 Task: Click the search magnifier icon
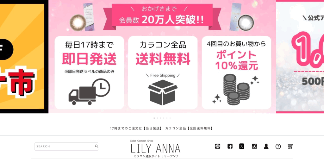point(97,146)
